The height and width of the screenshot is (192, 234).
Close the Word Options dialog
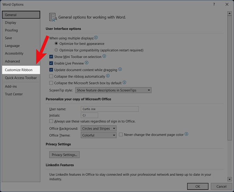(227, 4)
